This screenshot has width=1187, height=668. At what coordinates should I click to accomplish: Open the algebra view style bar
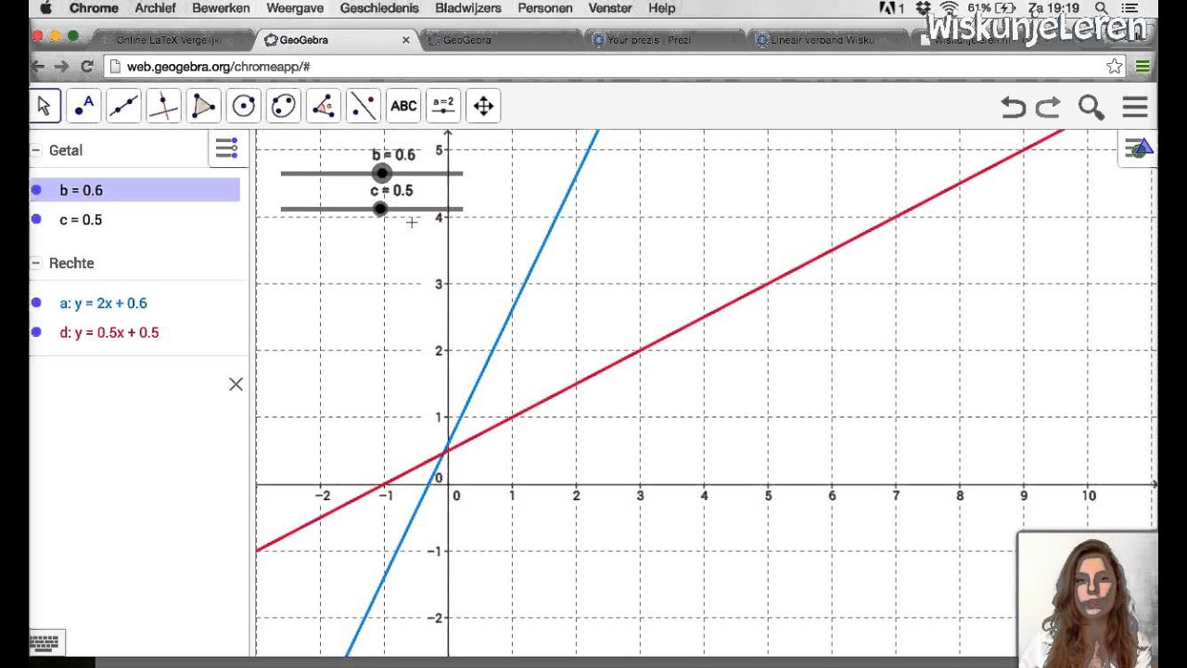(226, 148)
